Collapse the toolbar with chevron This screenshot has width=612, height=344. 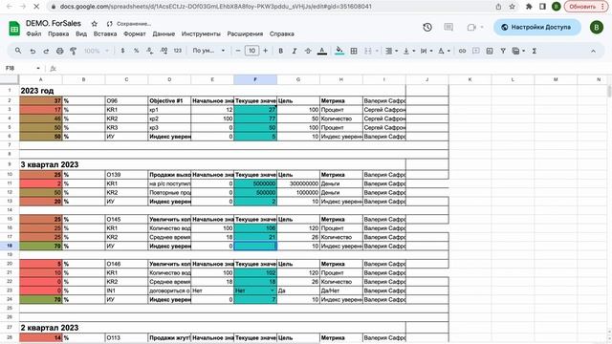click(593, 51)
